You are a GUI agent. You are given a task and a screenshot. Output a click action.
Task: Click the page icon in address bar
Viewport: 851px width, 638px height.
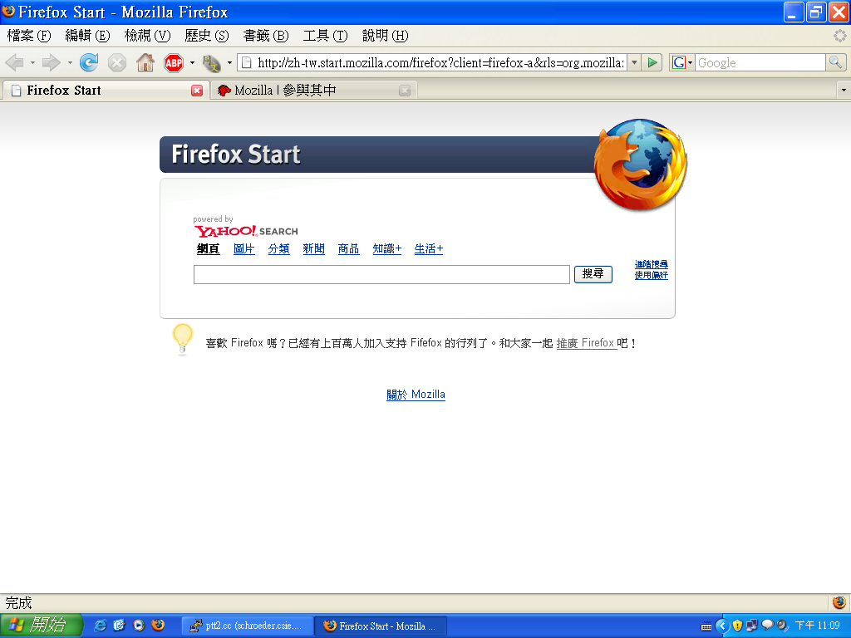pyautogui.click(x=246, y=63)
